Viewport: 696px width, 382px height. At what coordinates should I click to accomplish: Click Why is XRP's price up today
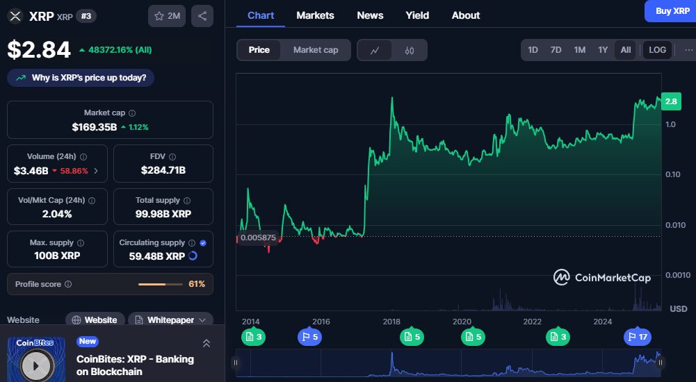click(x=81, y=78)
